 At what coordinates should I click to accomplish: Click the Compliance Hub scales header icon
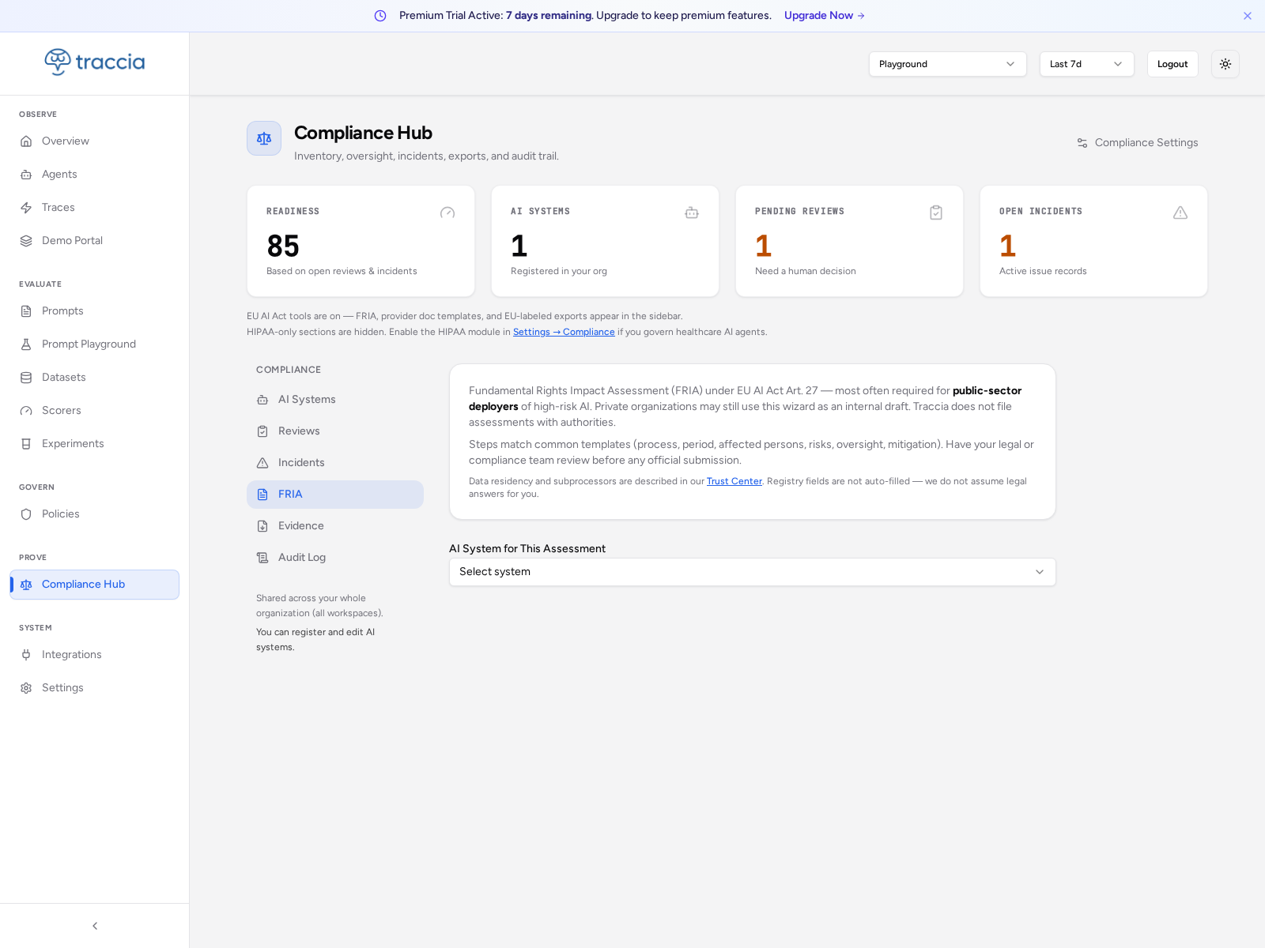[x=264, y=138]
